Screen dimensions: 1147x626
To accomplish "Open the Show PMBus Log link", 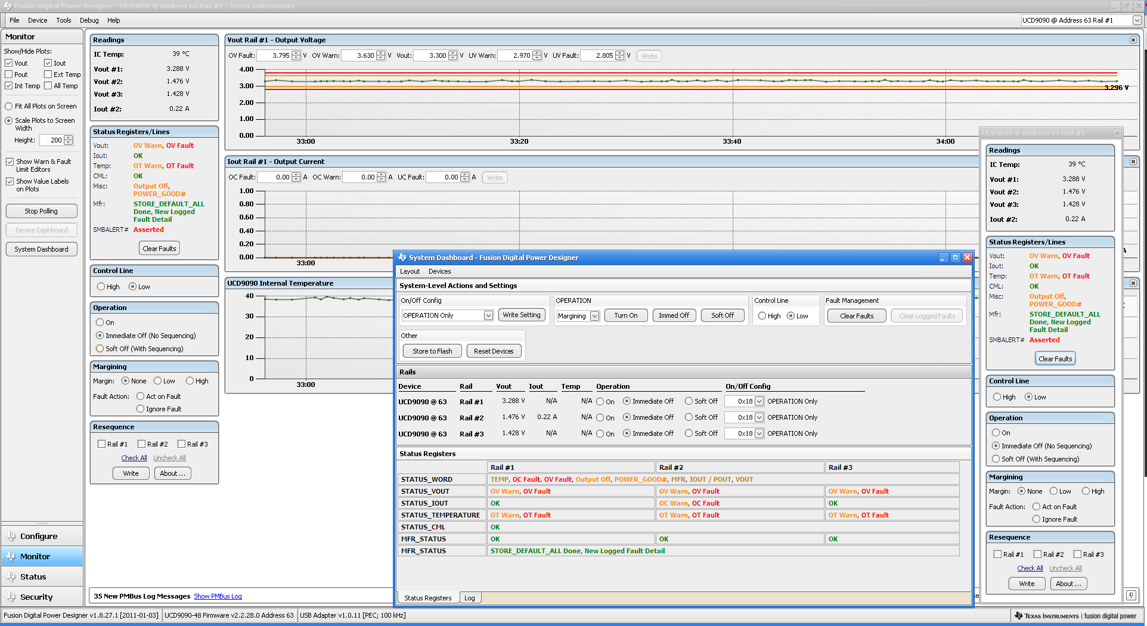I will 218,596.
